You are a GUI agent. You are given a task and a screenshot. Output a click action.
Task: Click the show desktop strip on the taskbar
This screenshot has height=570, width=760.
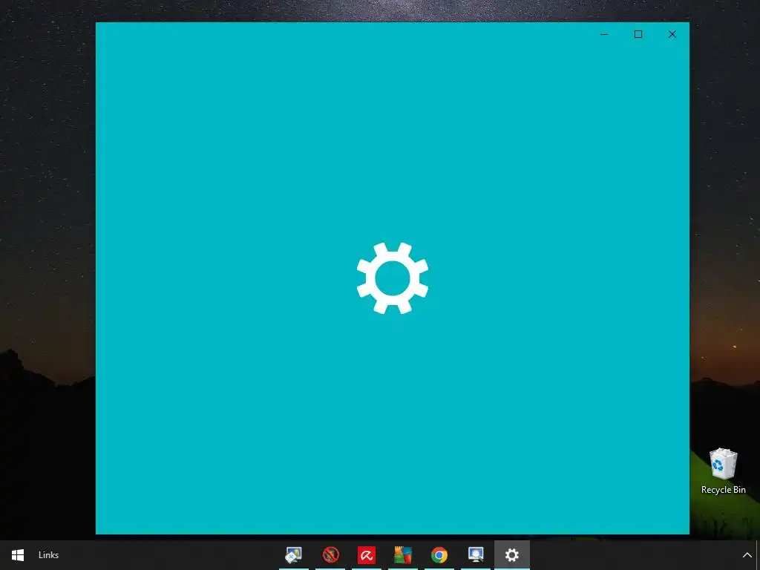tap(758, 555)
